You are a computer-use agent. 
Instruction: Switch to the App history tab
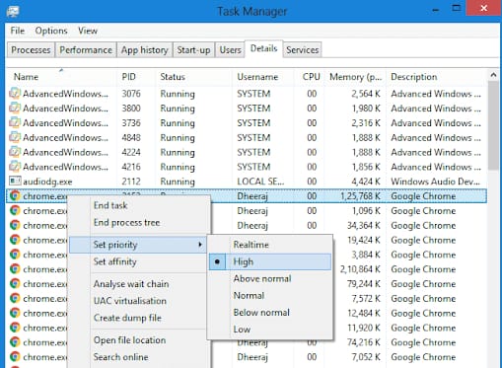coord(145,50)
